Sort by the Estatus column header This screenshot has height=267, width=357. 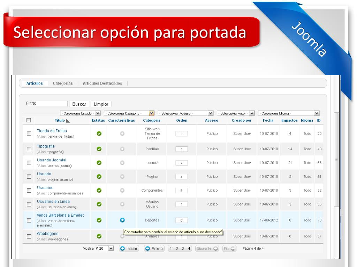point(98,120)
